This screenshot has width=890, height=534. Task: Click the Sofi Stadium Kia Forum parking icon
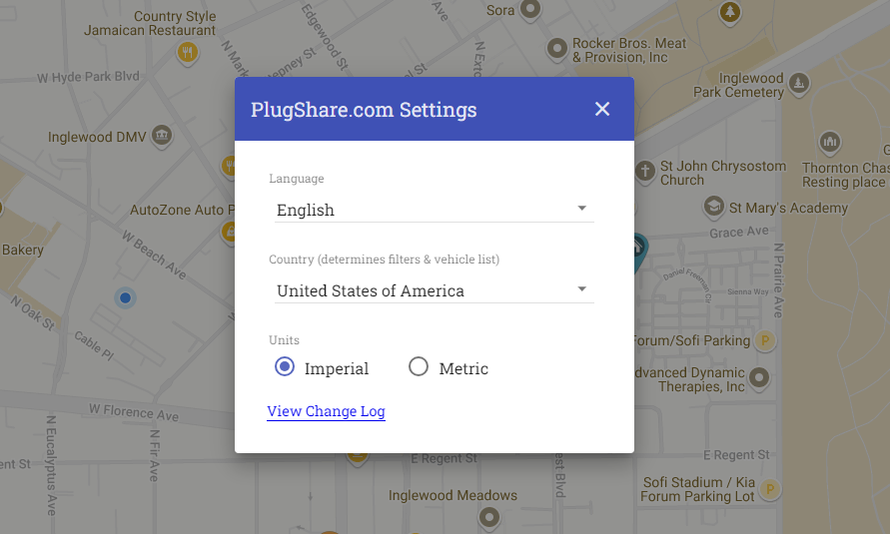coord(769,488)
